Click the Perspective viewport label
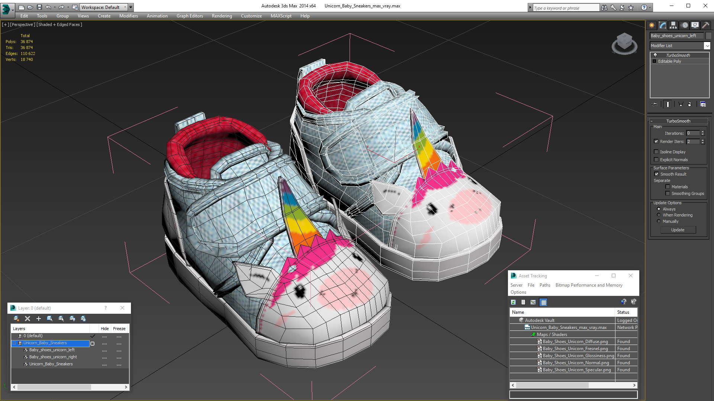Screen dimensions: 714x401 tap(22, 25)
